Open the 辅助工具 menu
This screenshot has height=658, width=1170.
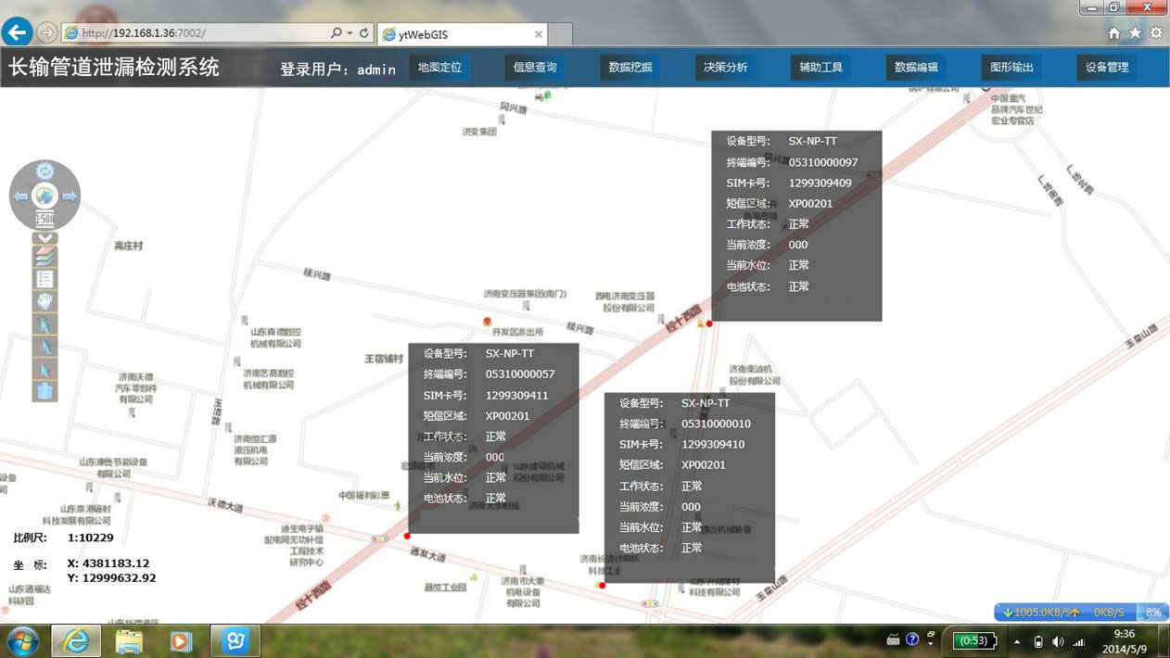coord(821,68)
